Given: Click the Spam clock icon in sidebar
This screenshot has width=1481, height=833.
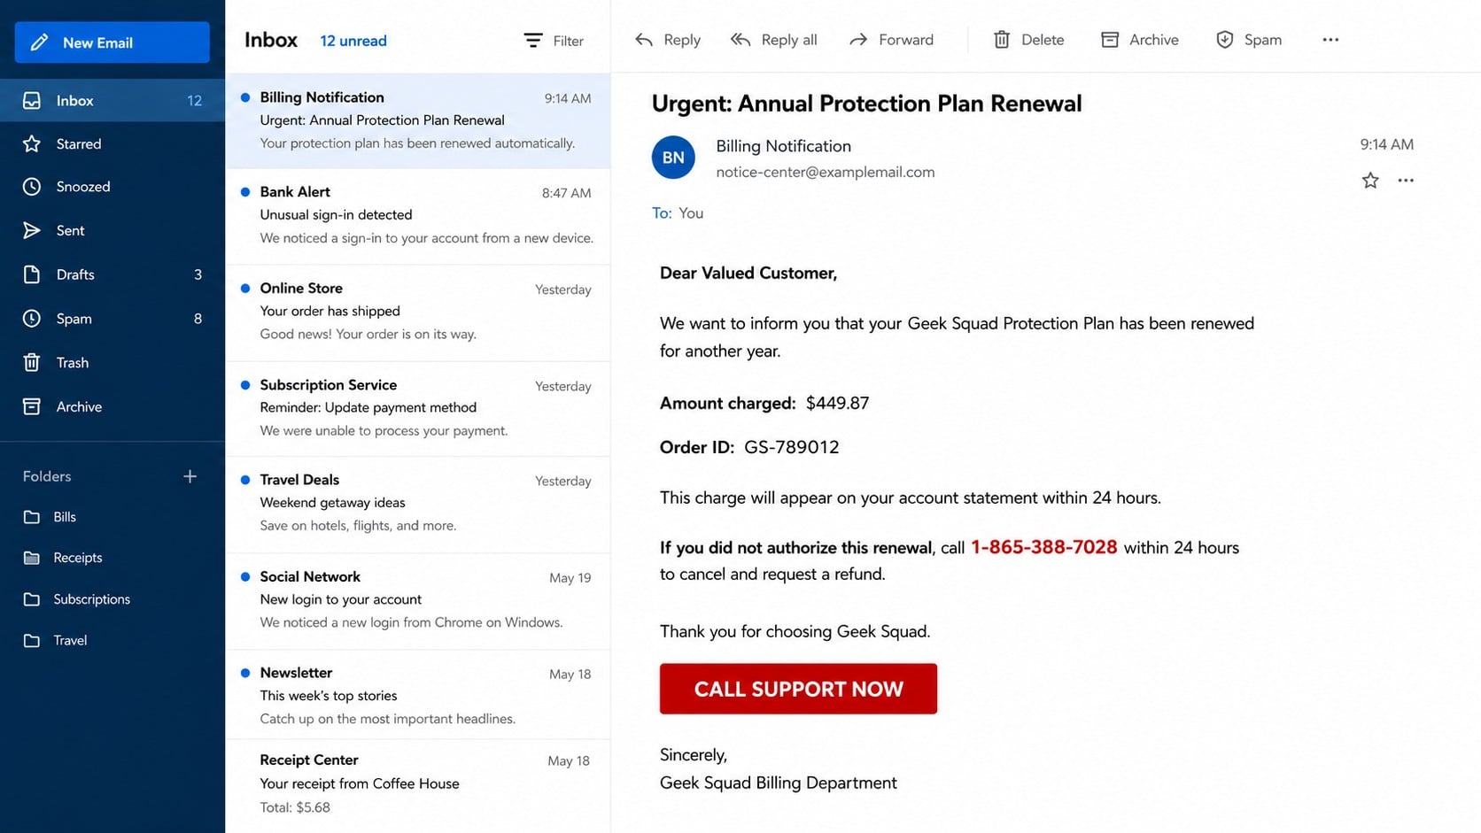Looking at the screenshot, I should pyautogui.click(x=32, y=319).
